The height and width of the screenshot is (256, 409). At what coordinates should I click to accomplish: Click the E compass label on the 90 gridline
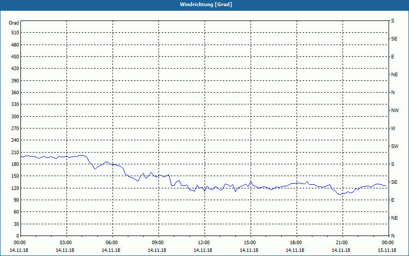[393, 200]
